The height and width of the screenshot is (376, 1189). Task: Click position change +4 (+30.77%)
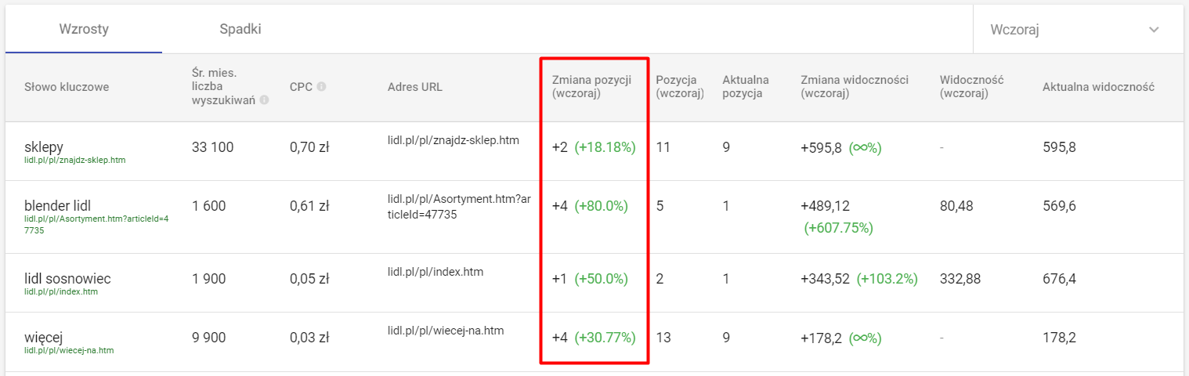pyautogui.click(x=594, y=338)
